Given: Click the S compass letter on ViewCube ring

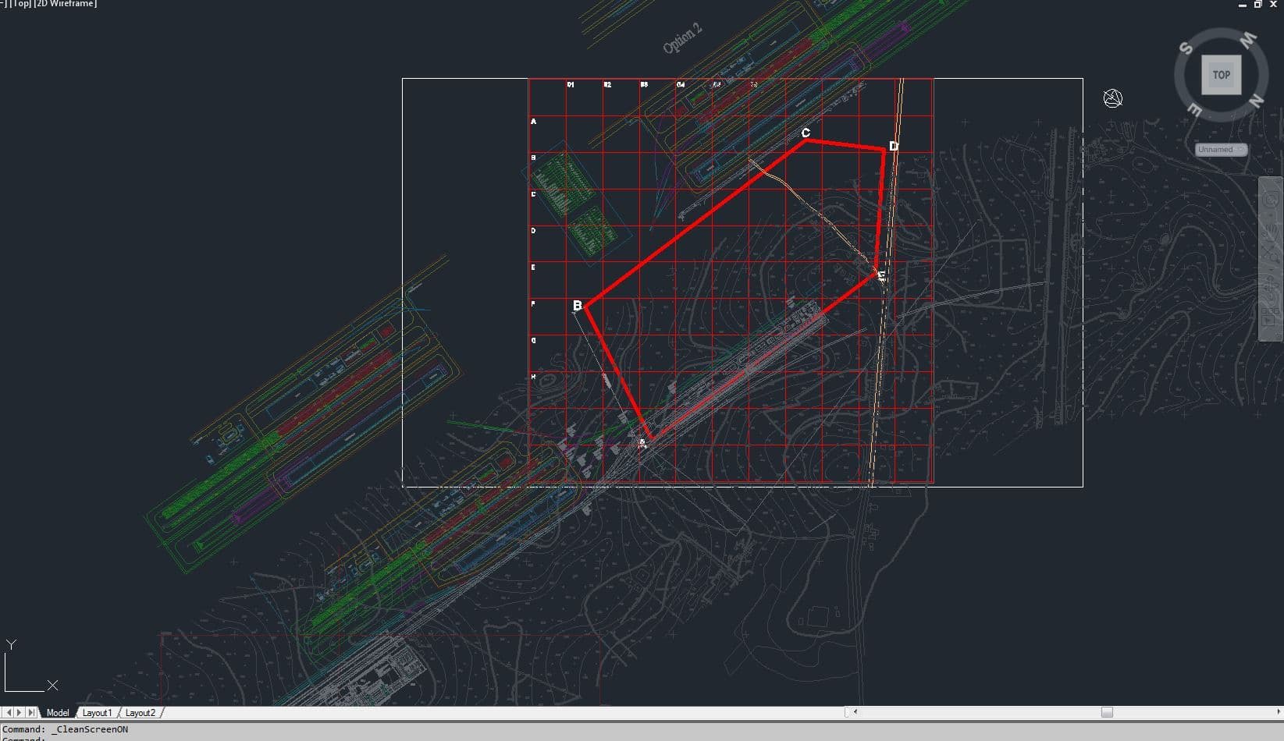Looking at the screenshot, I should [x=1186, y=48].
